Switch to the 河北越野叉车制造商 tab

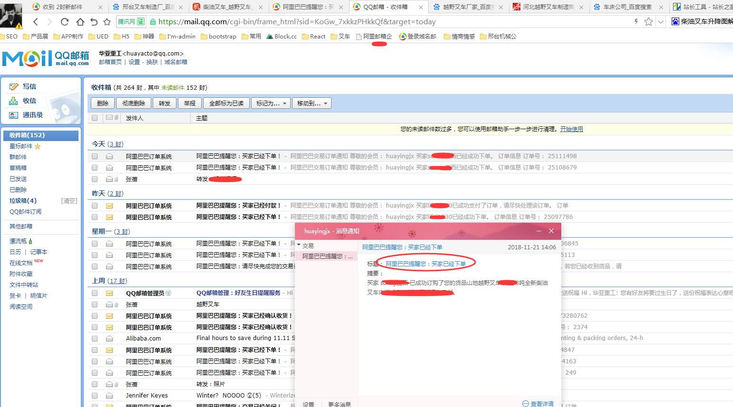point(548,7)
